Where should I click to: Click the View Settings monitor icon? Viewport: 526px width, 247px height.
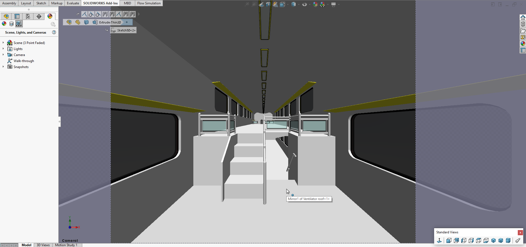point(333,4)
